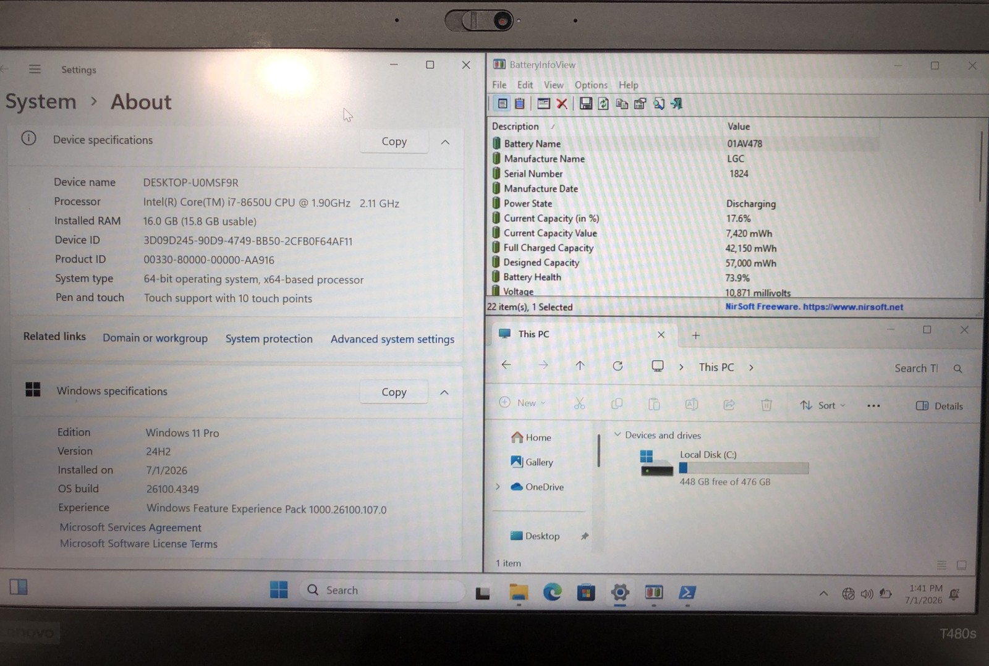Switch to thumbnail view in File Explorer status bar

(x=962, y=565)
